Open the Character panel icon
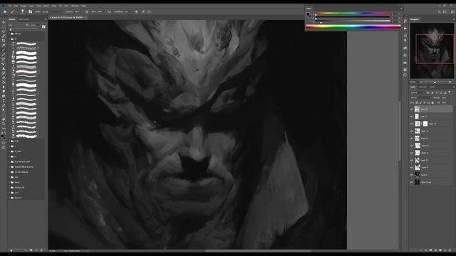456x256 pixels. tap(405, 36)
